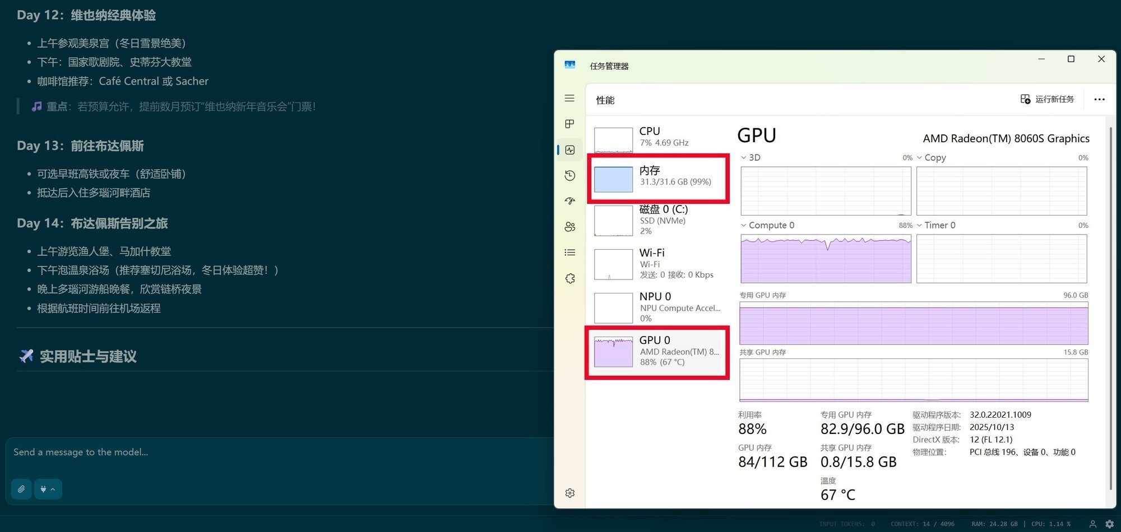Open the Users view icon
This screenshot has width=1121, height=532.
(x=569, y=226)
